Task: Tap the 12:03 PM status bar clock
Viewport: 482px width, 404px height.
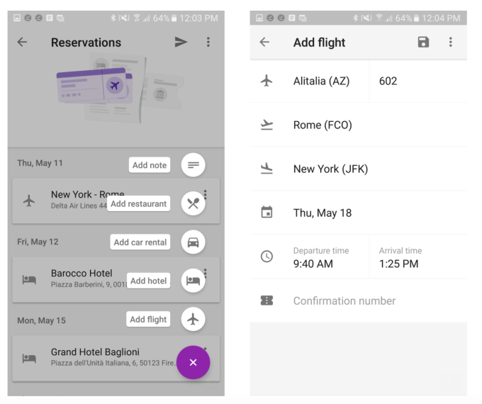Action: [198, 18]
